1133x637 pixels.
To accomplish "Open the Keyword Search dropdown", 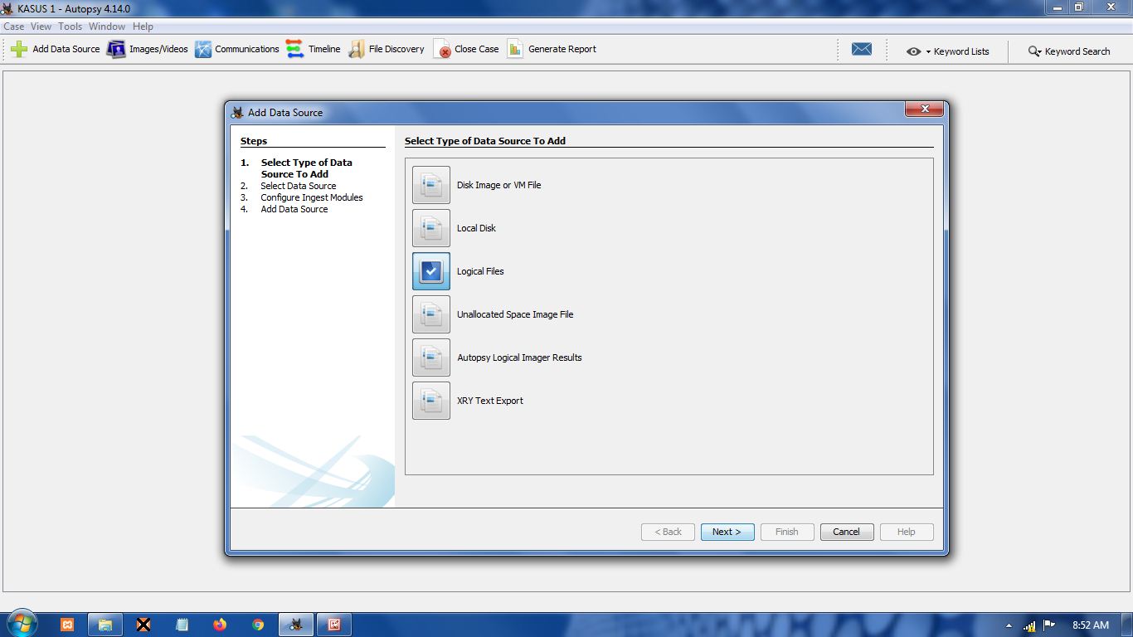I will [1068, 51].
